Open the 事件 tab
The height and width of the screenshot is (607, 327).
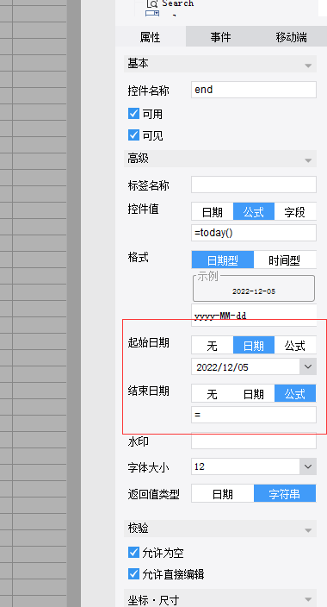220,37
